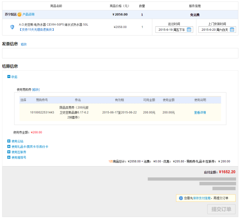This screenshot has width=240, height=219.
Task: Click the blue shield icon beside product
Action: coord(12,27)
